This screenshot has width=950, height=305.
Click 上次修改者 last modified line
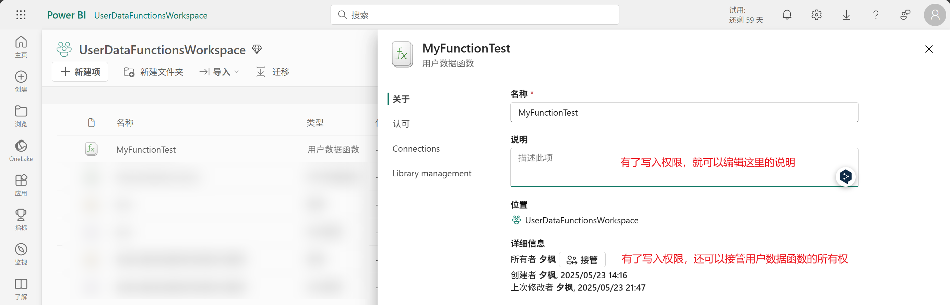click(578, 287)
